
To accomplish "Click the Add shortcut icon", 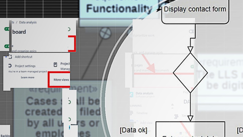I will coord(10,57).
